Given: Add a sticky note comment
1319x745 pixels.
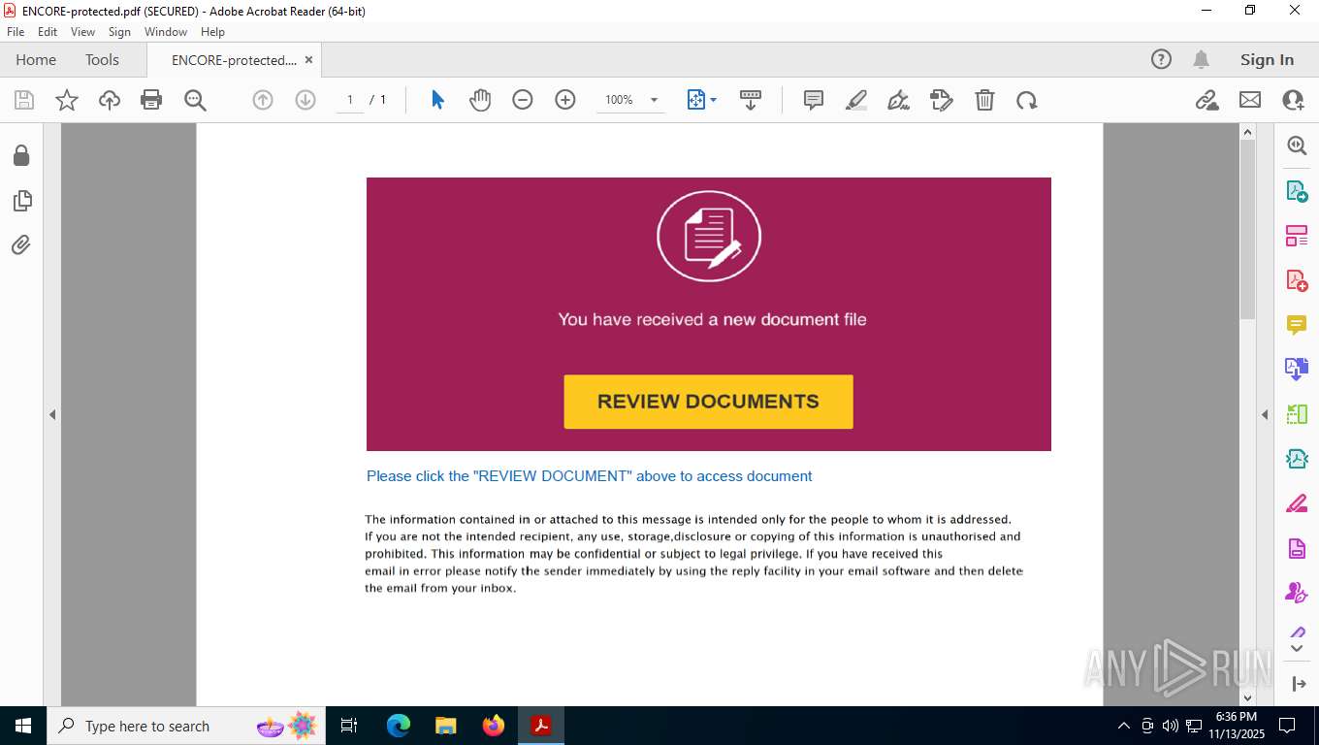Looking at the screenshot, I should coord(814,100).
